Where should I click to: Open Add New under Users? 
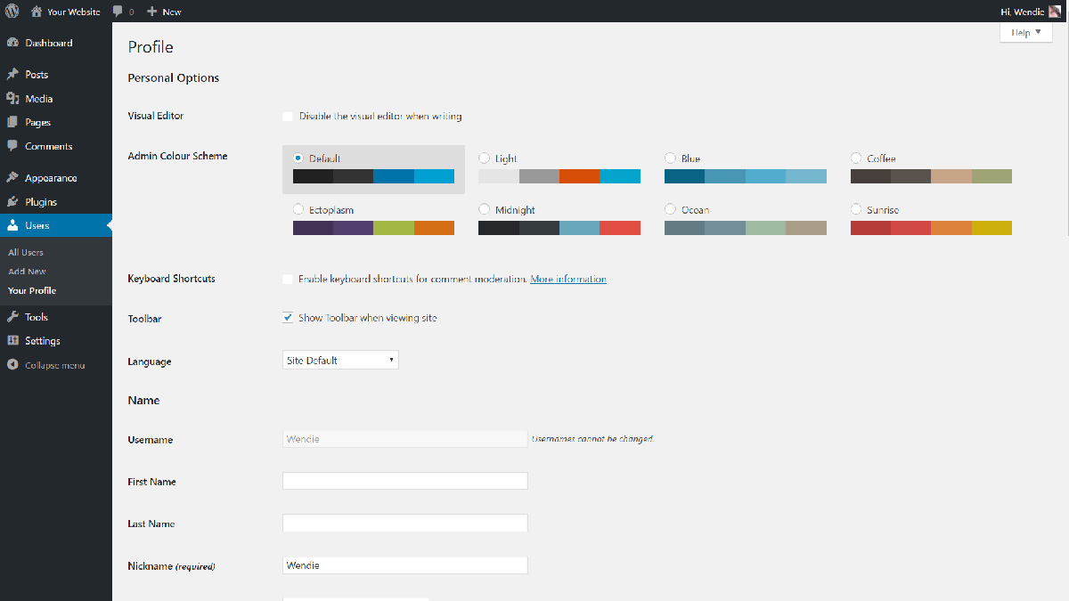point(27,271)
